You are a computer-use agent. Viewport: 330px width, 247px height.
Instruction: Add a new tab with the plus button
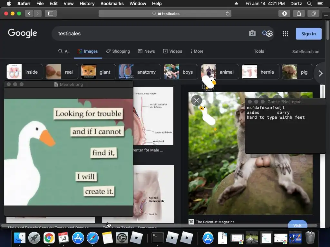click(x=326, y=15)
